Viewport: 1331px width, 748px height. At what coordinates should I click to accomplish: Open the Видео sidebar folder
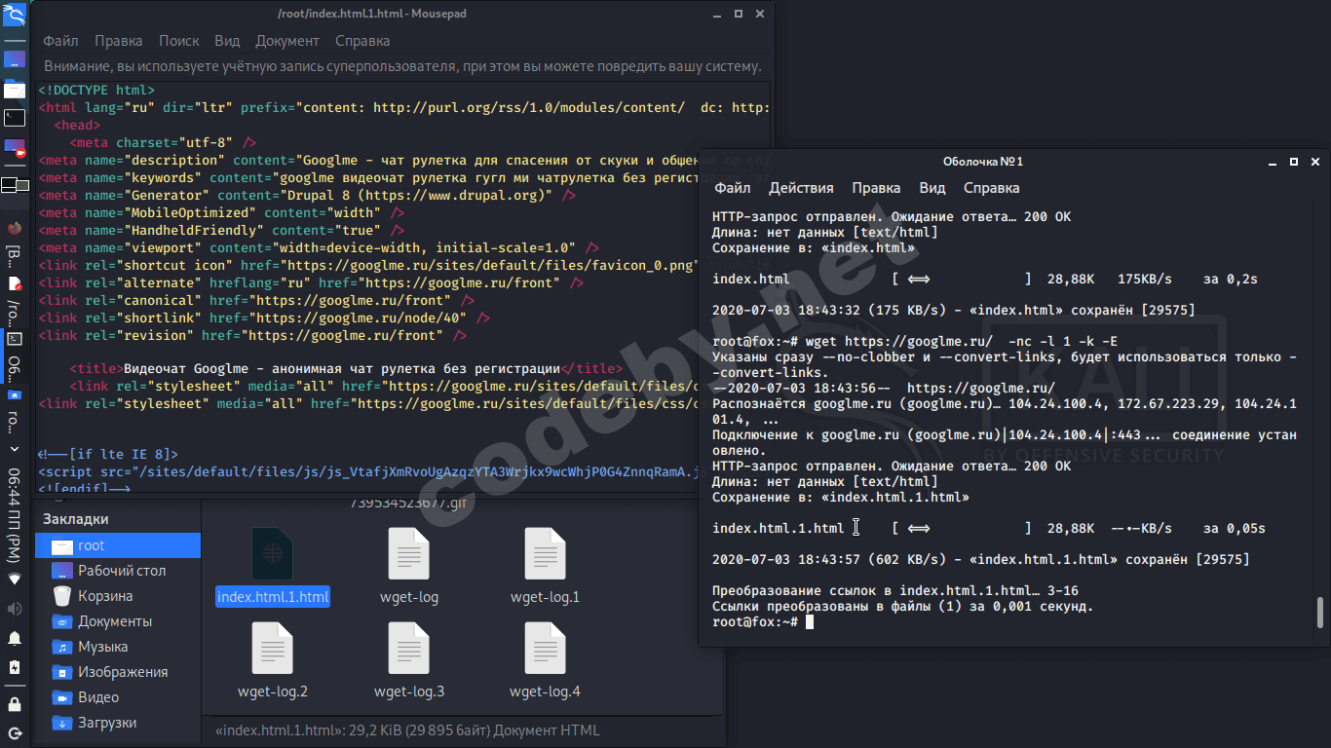(x=118, y=697)
